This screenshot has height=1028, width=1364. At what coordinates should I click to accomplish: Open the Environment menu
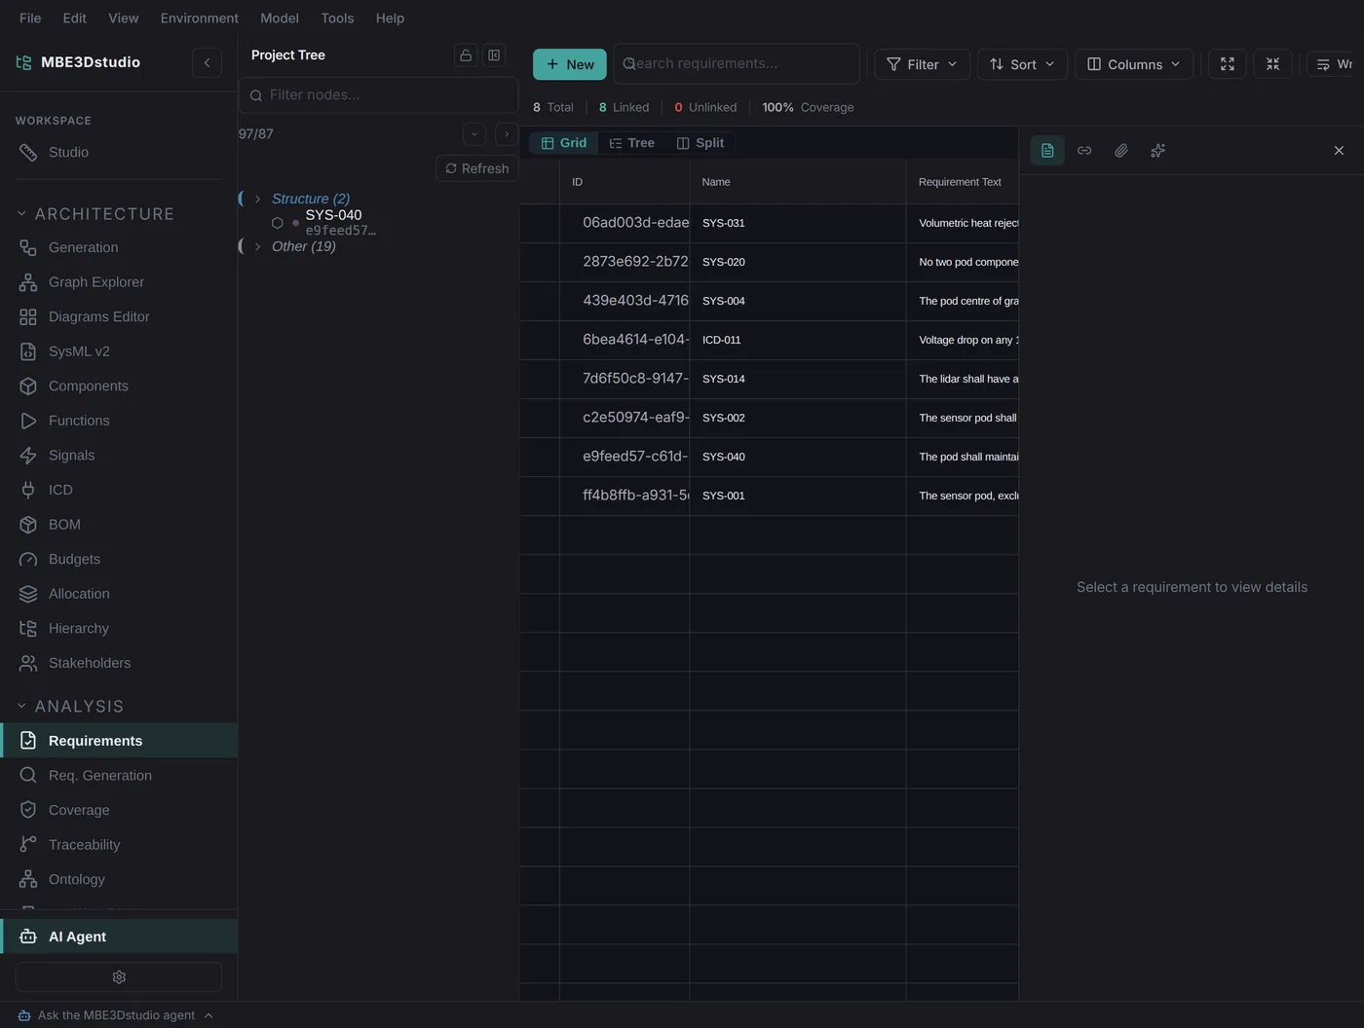tap(199, 18)
